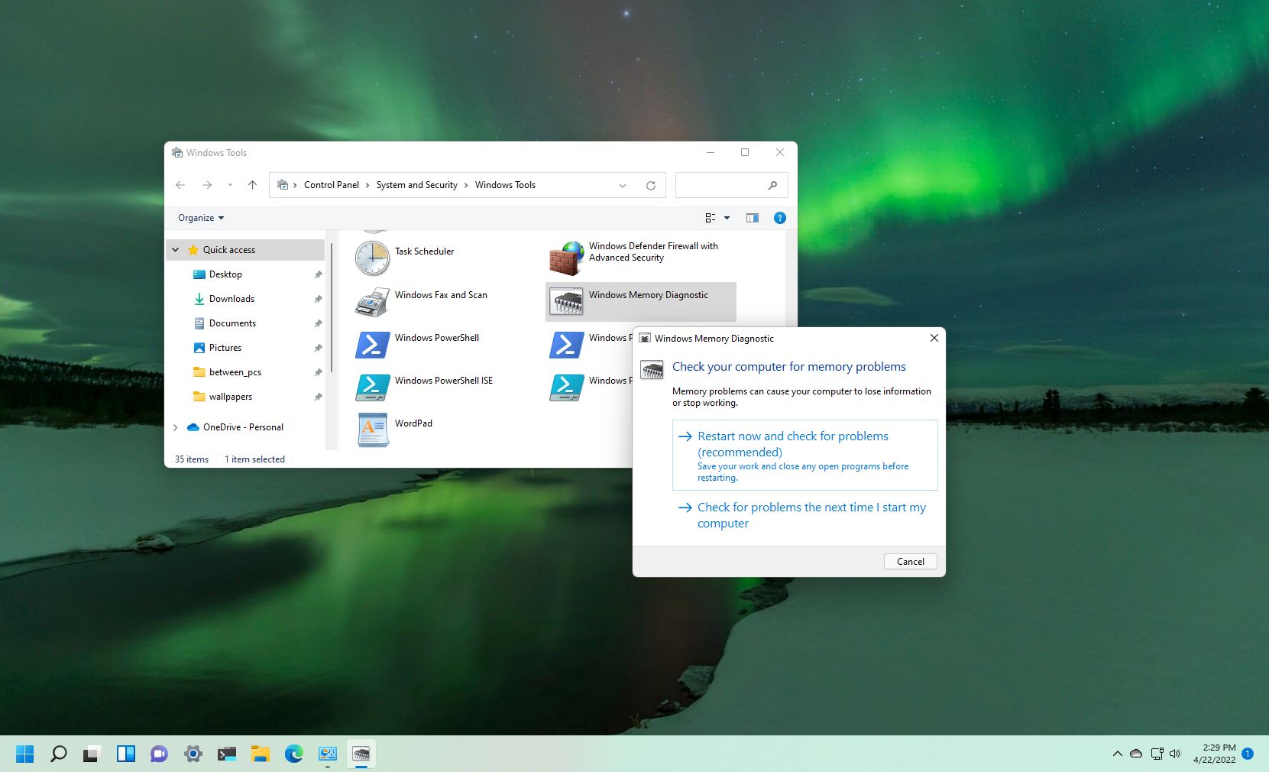Collapse Quick access tree node
This screenshot has height=772, width=1269.
(176, 250)
